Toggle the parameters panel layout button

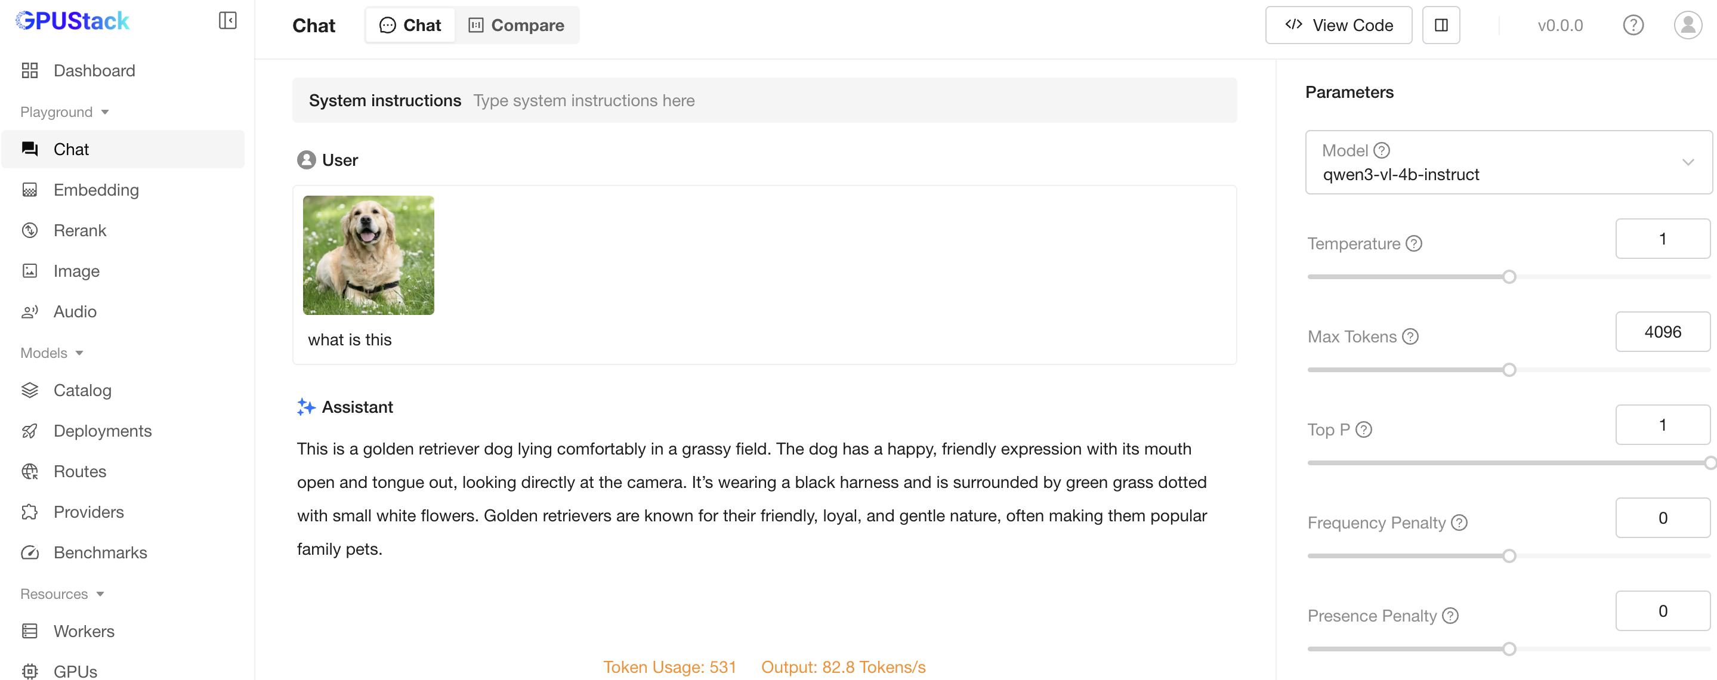pyautogui.click(x=1440, y=25)
